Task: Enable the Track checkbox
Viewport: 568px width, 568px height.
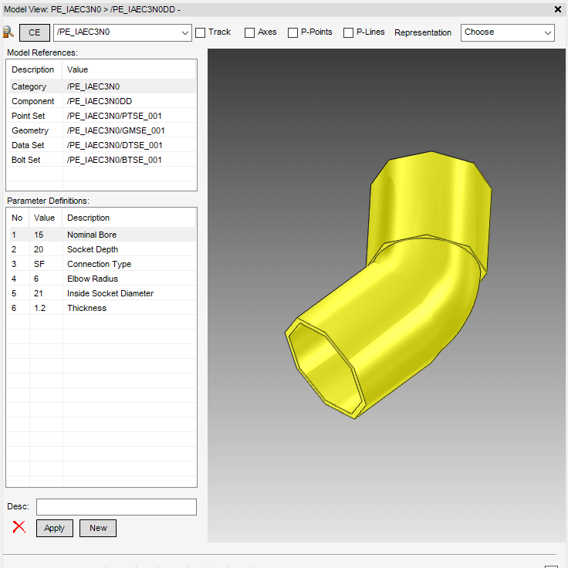Action: 201,32
